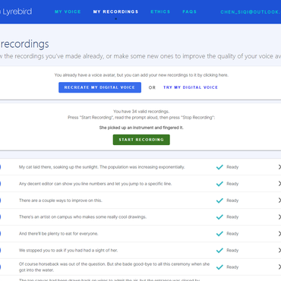Select sentence "Of course horseback was out"
The height and width of the screenshot is (281, 281).
coord(114,267)
